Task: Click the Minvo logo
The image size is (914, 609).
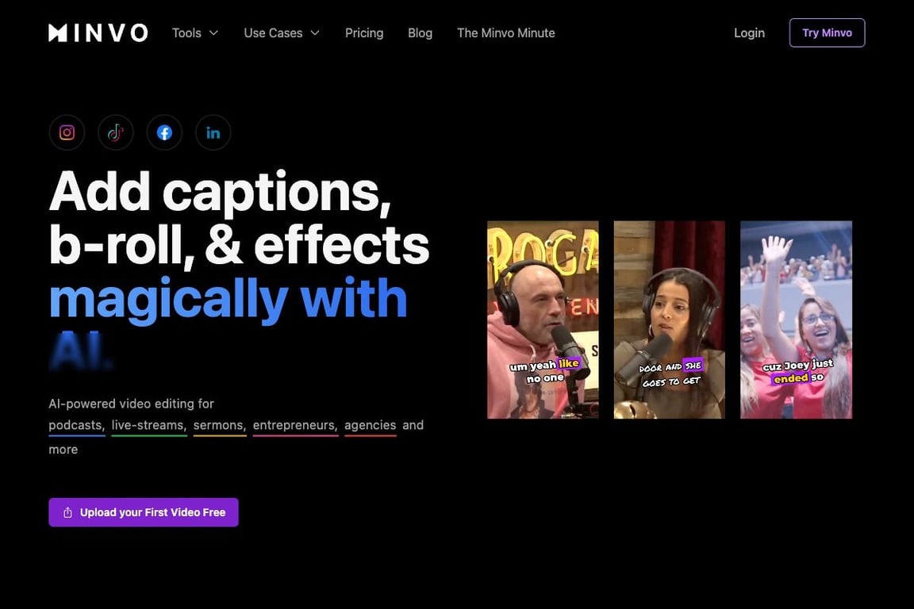Action: pyautogui.click(x=98, y=33)
